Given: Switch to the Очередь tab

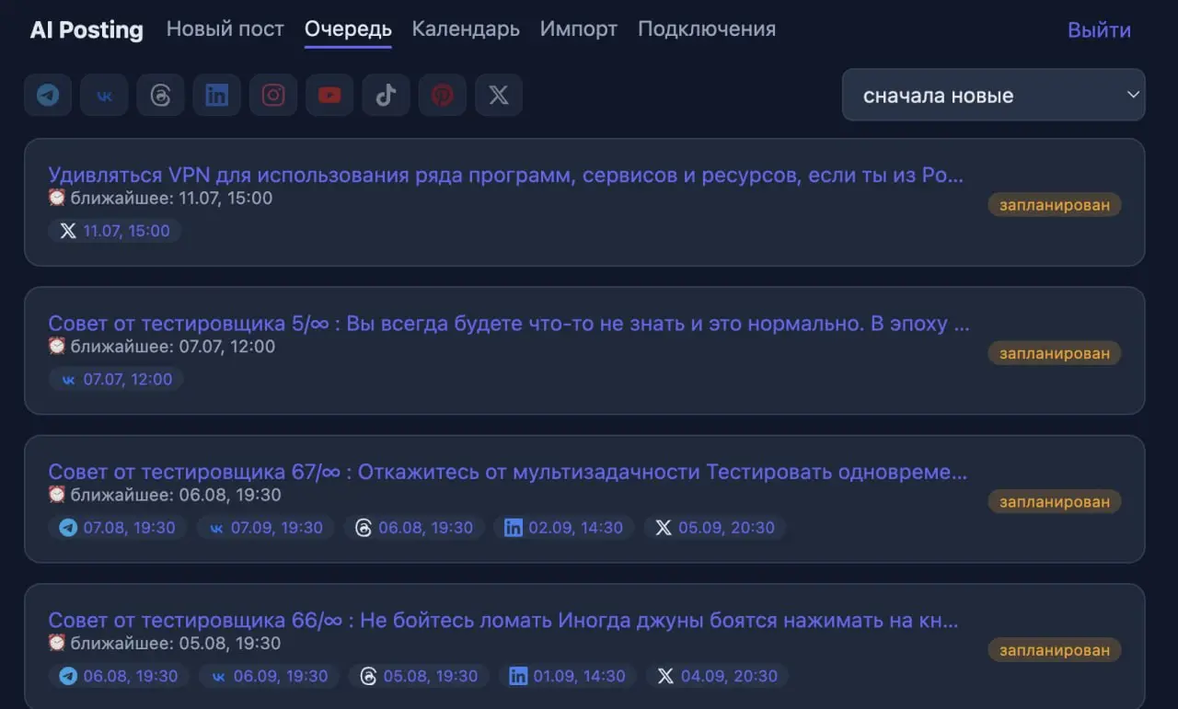Looking at the screenshot, I should (348, 29).
